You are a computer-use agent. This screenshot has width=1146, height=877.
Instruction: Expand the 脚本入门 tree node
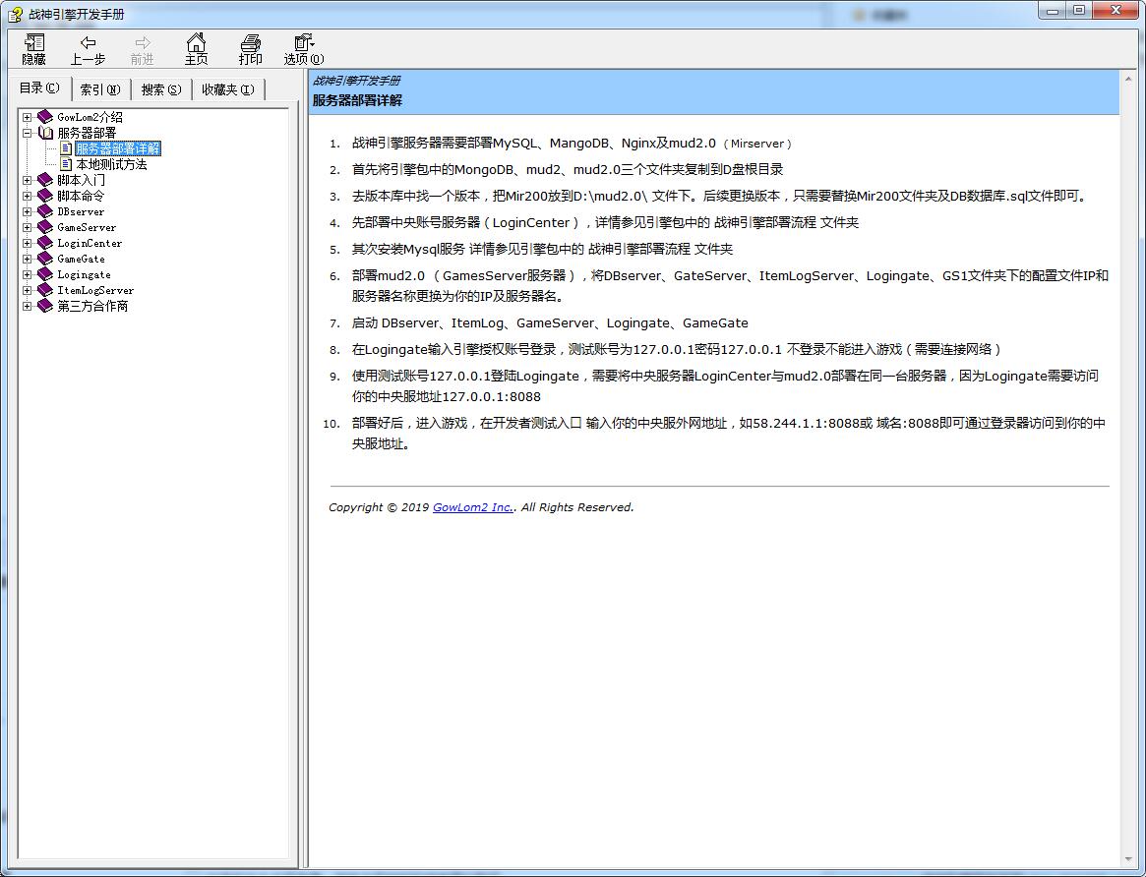28,180
